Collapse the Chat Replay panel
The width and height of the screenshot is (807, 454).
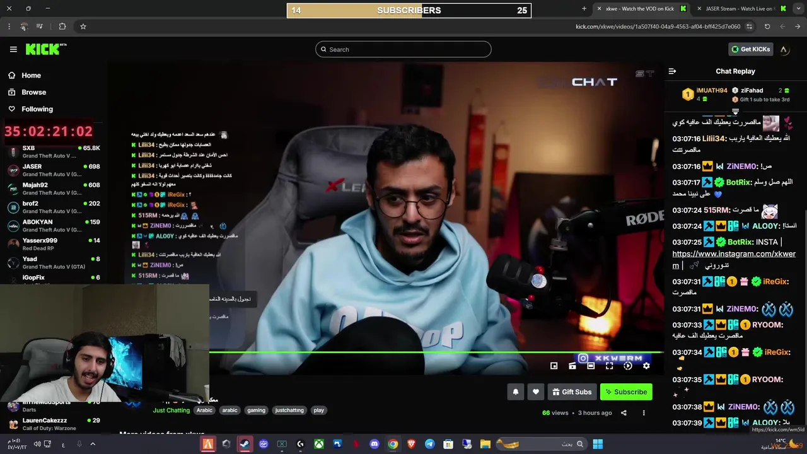(672, 71)
